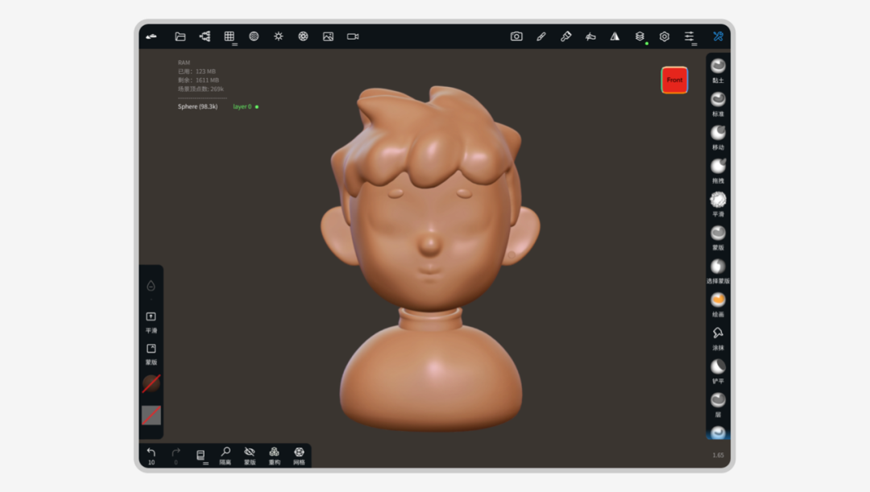Viewport: 870px width, 492px height.
Task: Toggle Isolate (隔离) magnifier button
Action: click(x=226, y=453)
